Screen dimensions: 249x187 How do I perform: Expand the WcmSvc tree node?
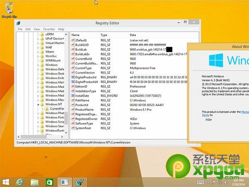(x=38, y=56)
